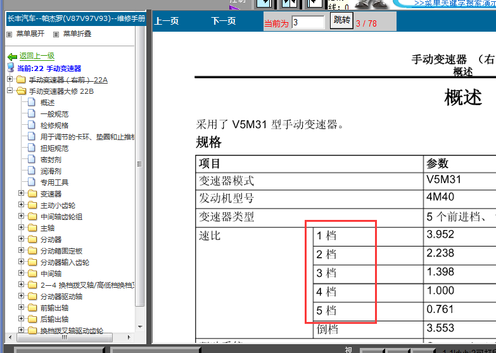Collapse the 手动变速器大修 22B node
This screenshot has height=353, width=496.
[x=10, y=90]
